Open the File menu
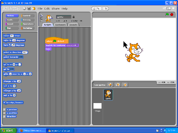Image resolution: width=178 pixels, height=133 pixels. 40,8
